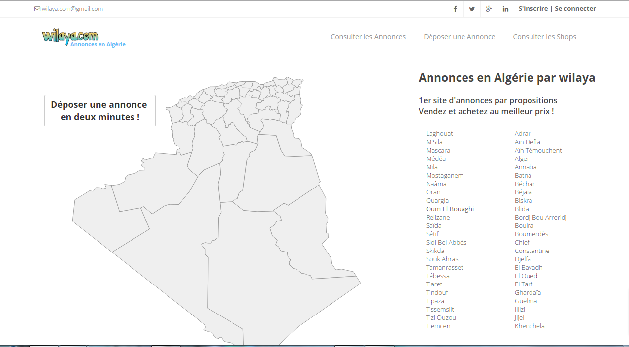Click Se connecter link
The width and height of the screenshot is (629, 347).
(575, 9)
